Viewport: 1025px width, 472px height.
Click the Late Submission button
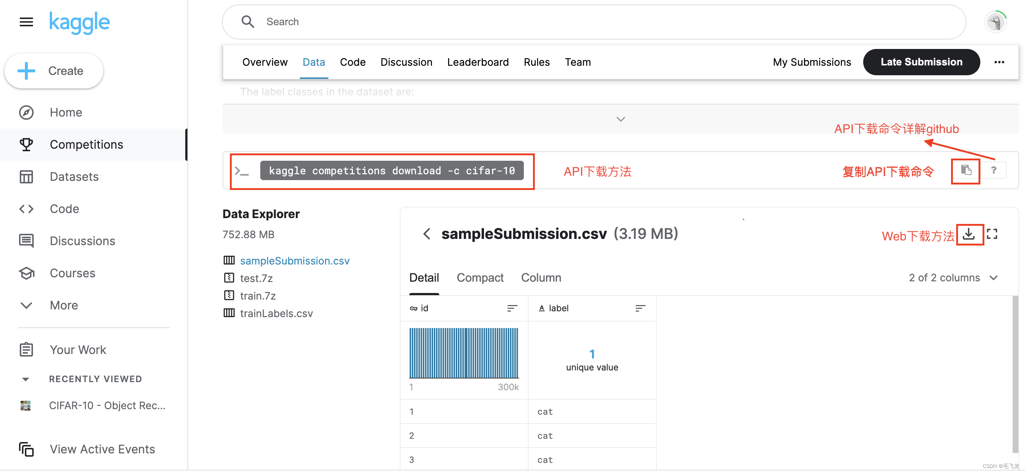[921, 62]
